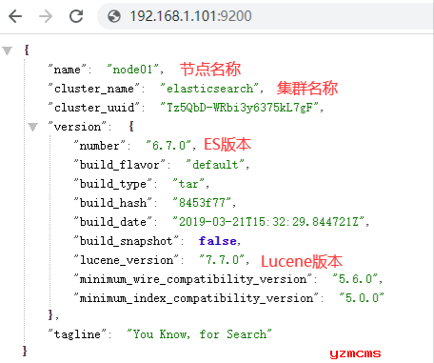Collapse the root JSON object triangle
434x363 pixels.
(x=7, y=50)
